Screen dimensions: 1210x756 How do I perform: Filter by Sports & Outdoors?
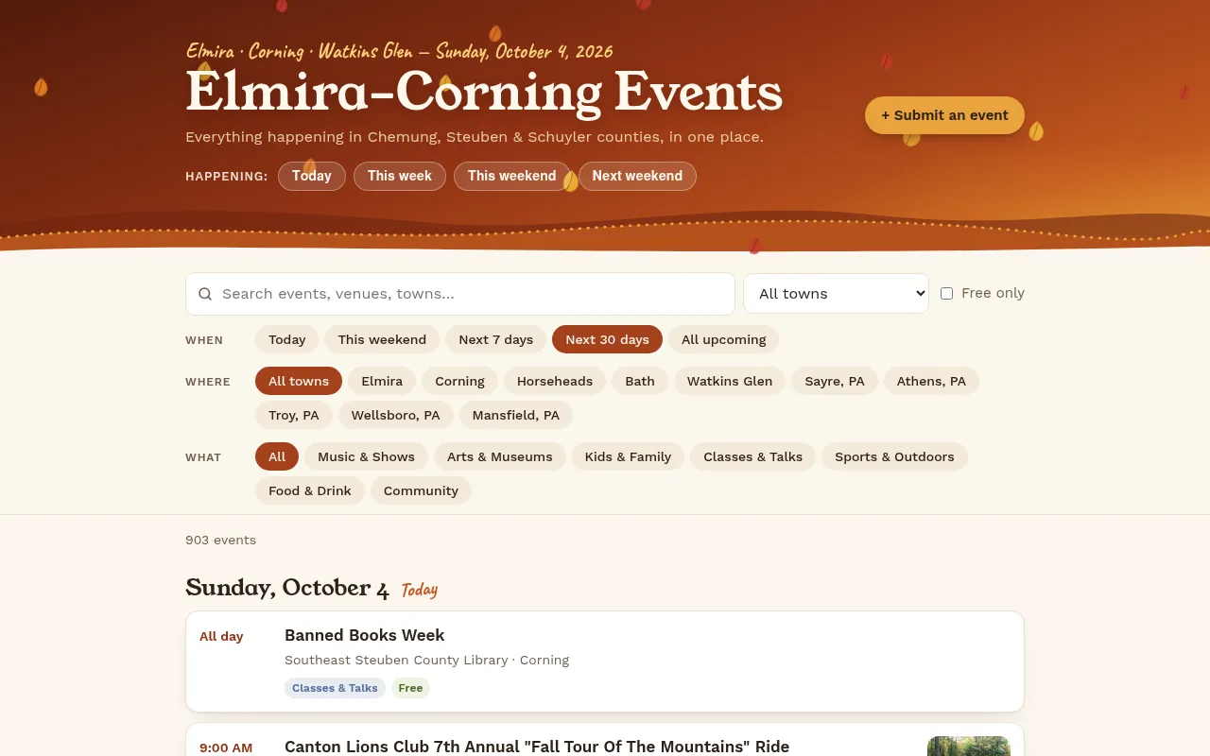pos(894,456)
